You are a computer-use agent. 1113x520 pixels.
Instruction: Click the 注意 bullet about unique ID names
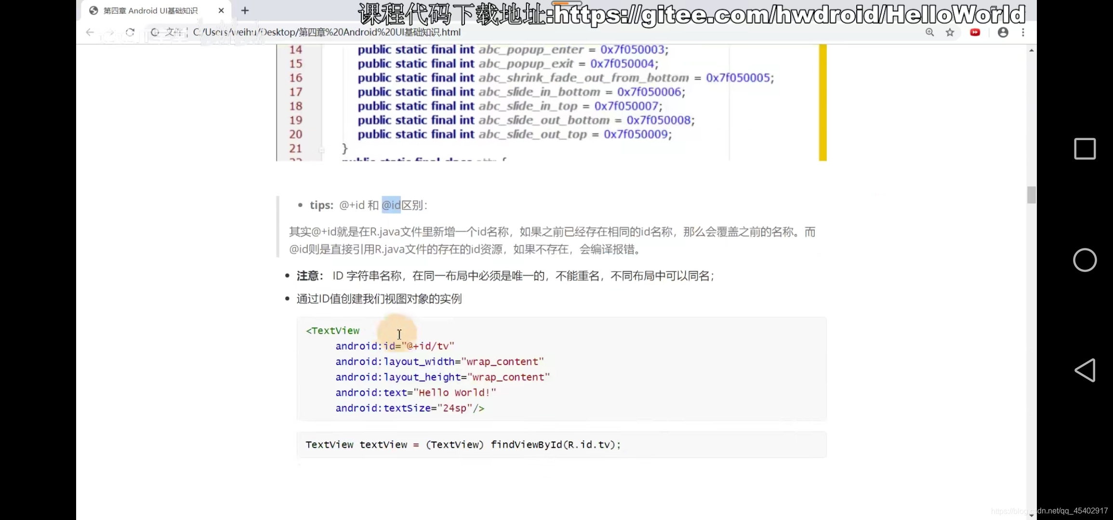pos(505,276)
